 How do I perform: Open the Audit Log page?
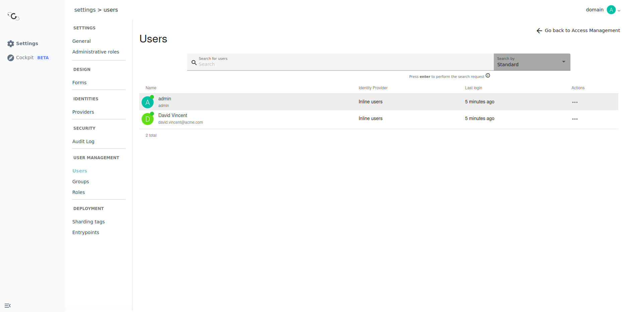(83, 141)
